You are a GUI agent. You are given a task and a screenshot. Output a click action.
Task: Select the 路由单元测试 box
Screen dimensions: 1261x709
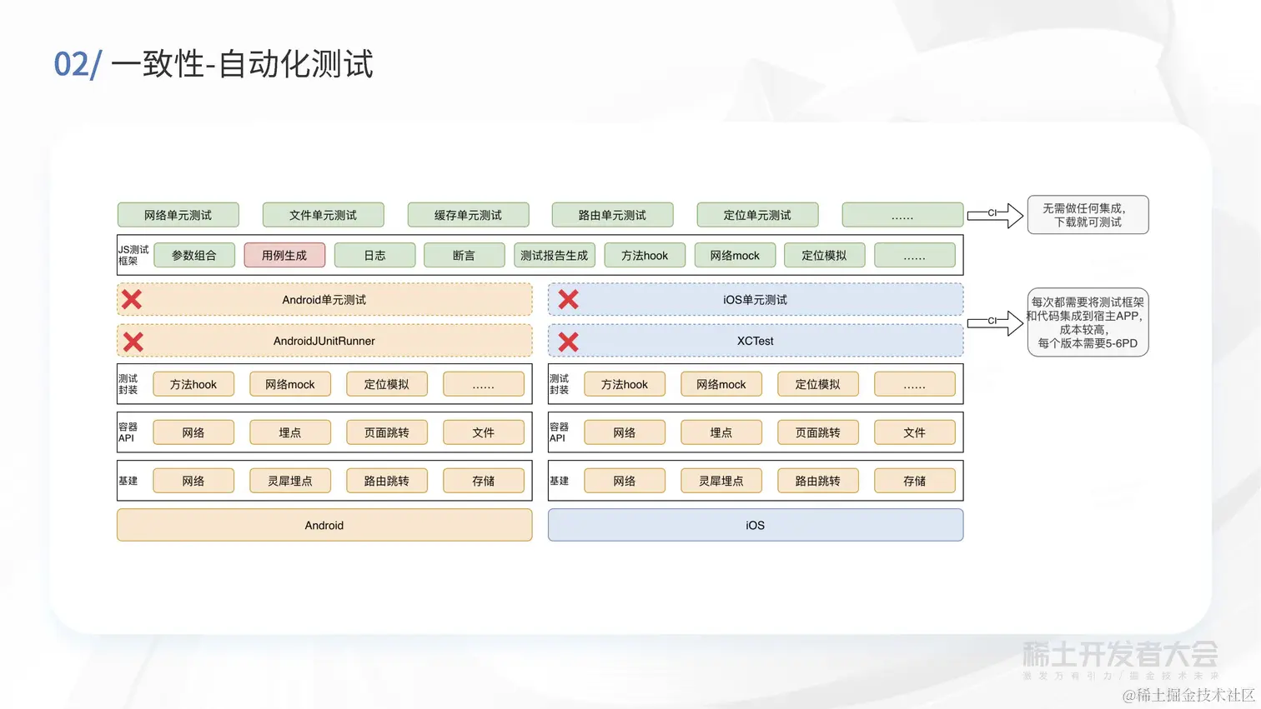point(613,215)
